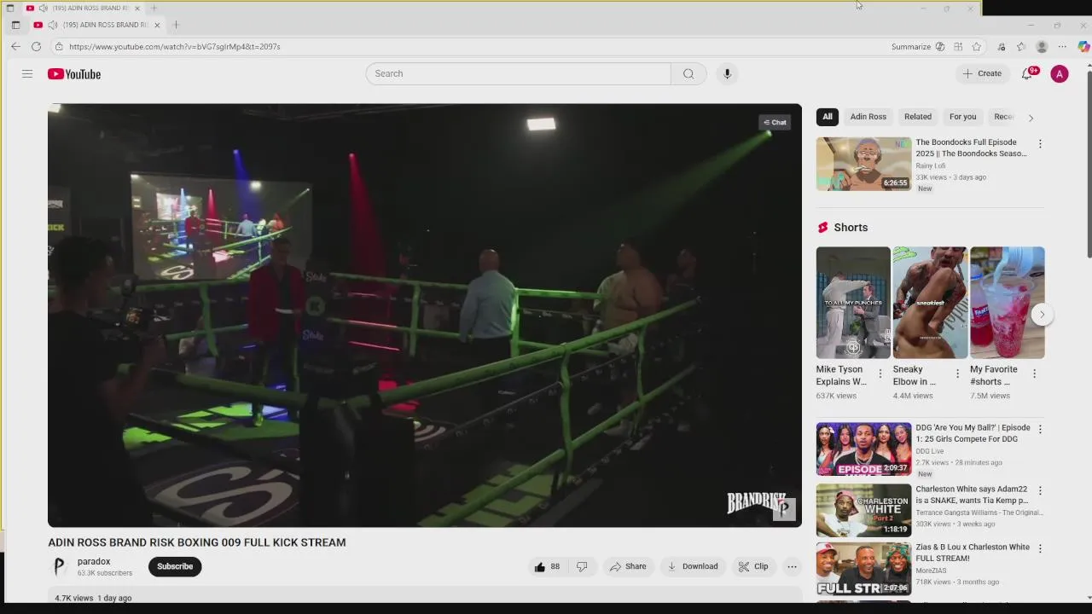Open reader tools icon beside Summarize
1092x614 pixels.
coord(940,47)
